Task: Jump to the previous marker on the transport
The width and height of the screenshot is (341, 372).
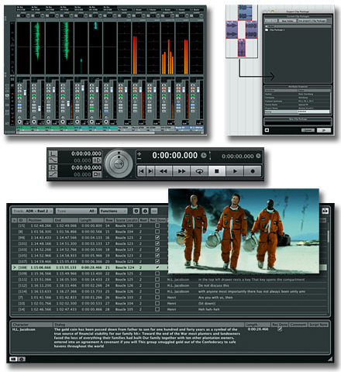Action: point(142,171)
